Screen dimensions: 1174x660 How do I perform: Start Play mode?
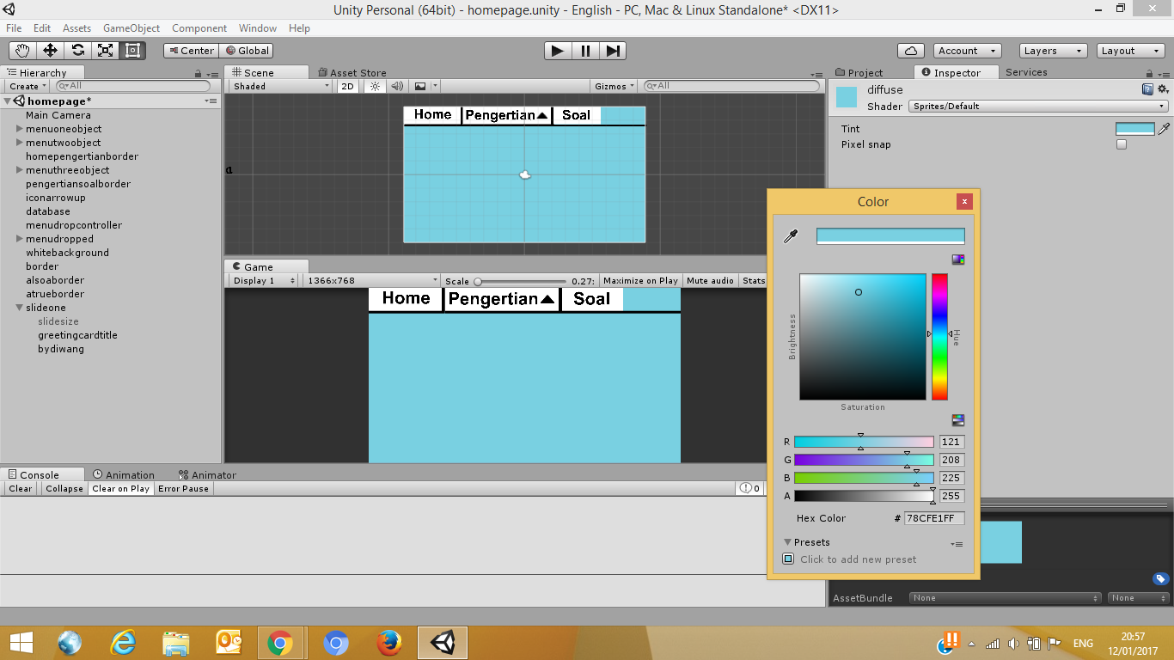click(558, 51)
